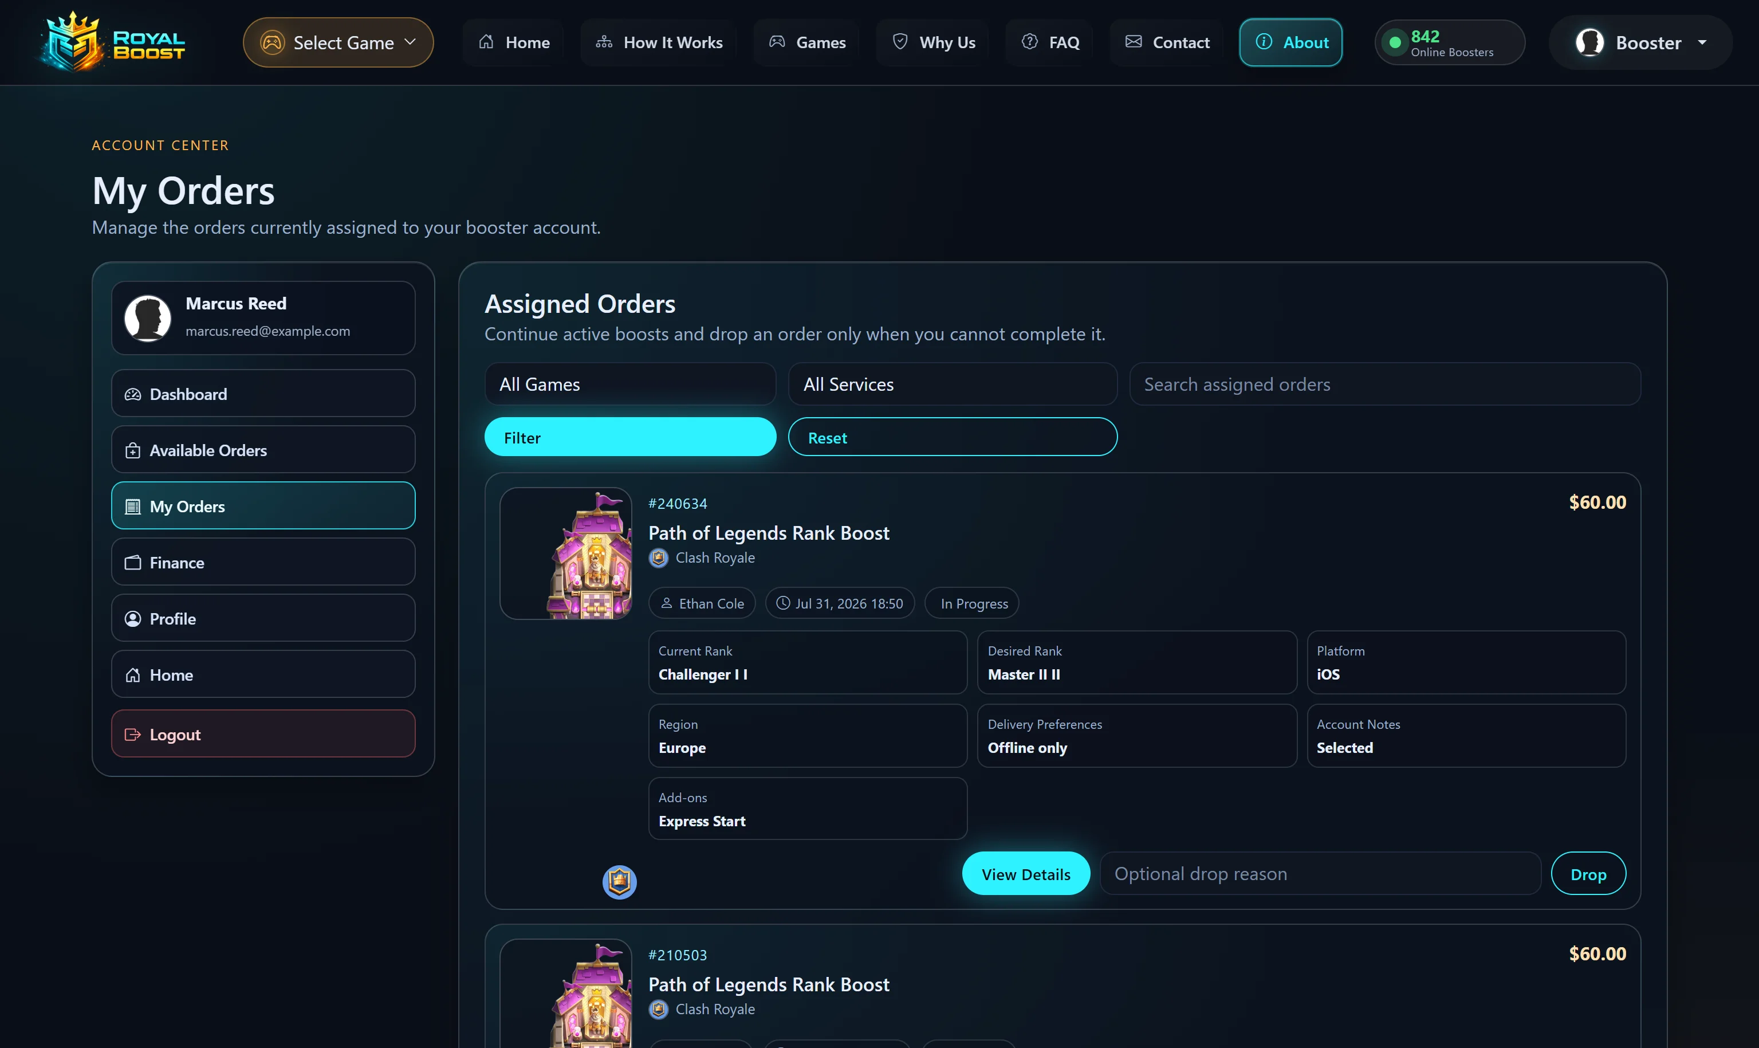
Task: Click the Logout arrow icon
Action: coord(133,735)
